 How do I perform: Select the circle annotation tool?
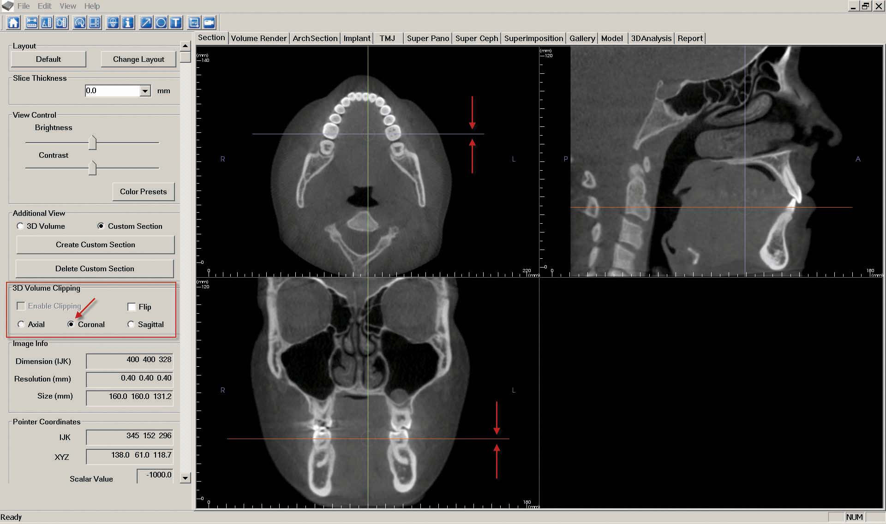pos(161,23)
